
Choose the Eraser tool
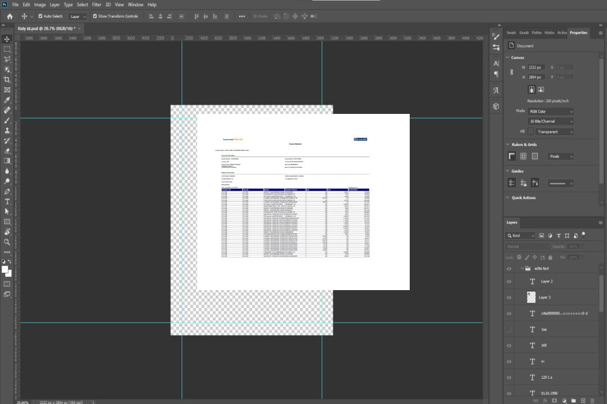pos(7,150)
